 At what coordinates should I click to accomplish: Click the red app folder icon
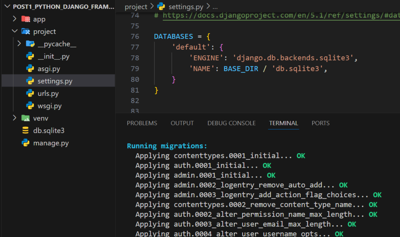(26, 19)
